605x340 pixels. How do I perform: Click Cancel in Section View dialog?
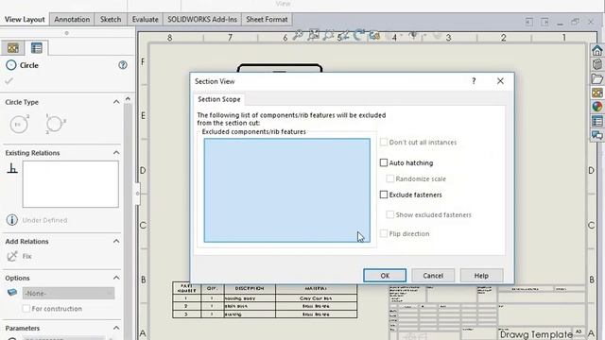pyautogui.click(x=433, y=276)
